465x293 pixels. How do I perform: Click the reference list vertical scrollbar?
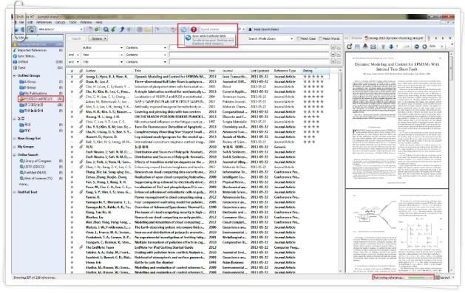pos(340,170)
